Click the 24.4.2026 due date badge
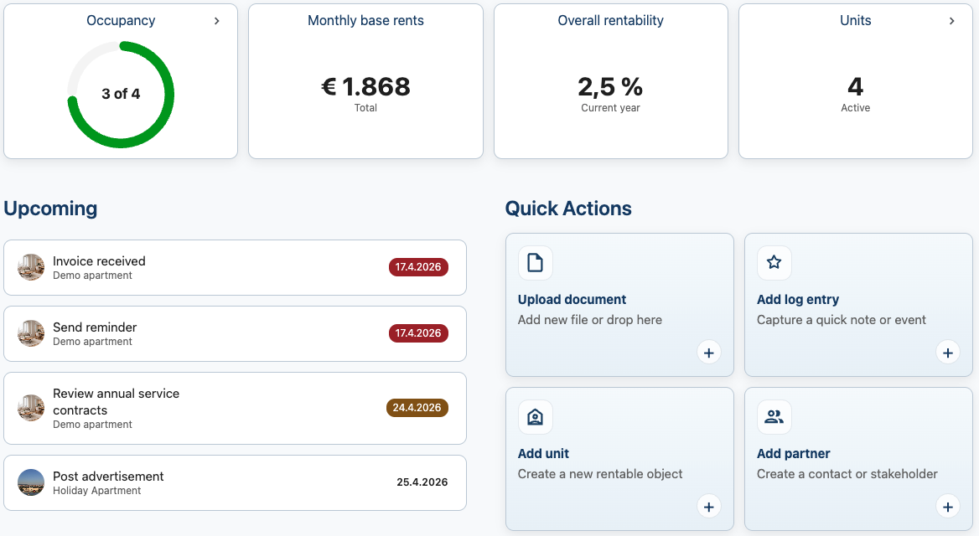979x536 pixels. pos(417,408)
